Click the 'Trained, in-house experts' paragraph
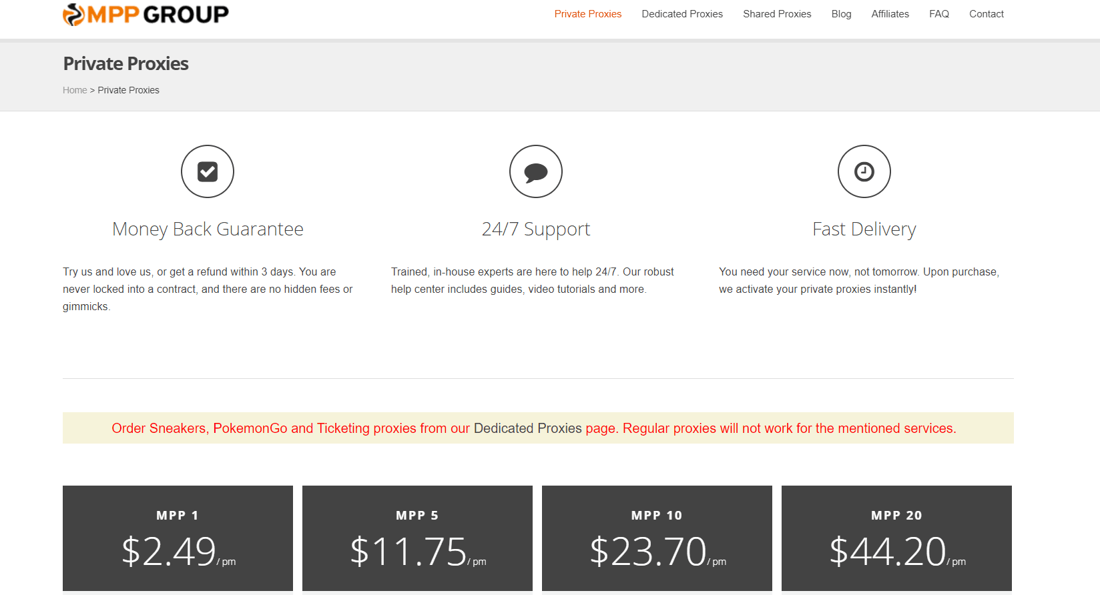Screen dimensions: 1100x595 coord(533,280)
